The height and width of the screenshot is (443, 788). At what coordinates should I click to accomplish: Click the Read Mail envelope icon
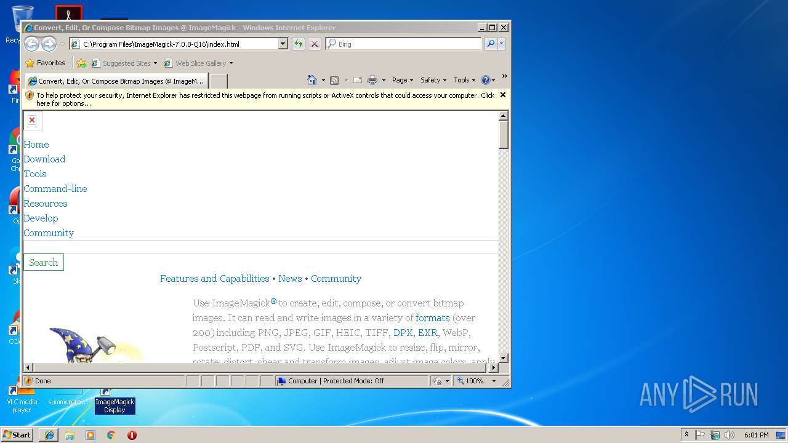(x=357, y=80)
